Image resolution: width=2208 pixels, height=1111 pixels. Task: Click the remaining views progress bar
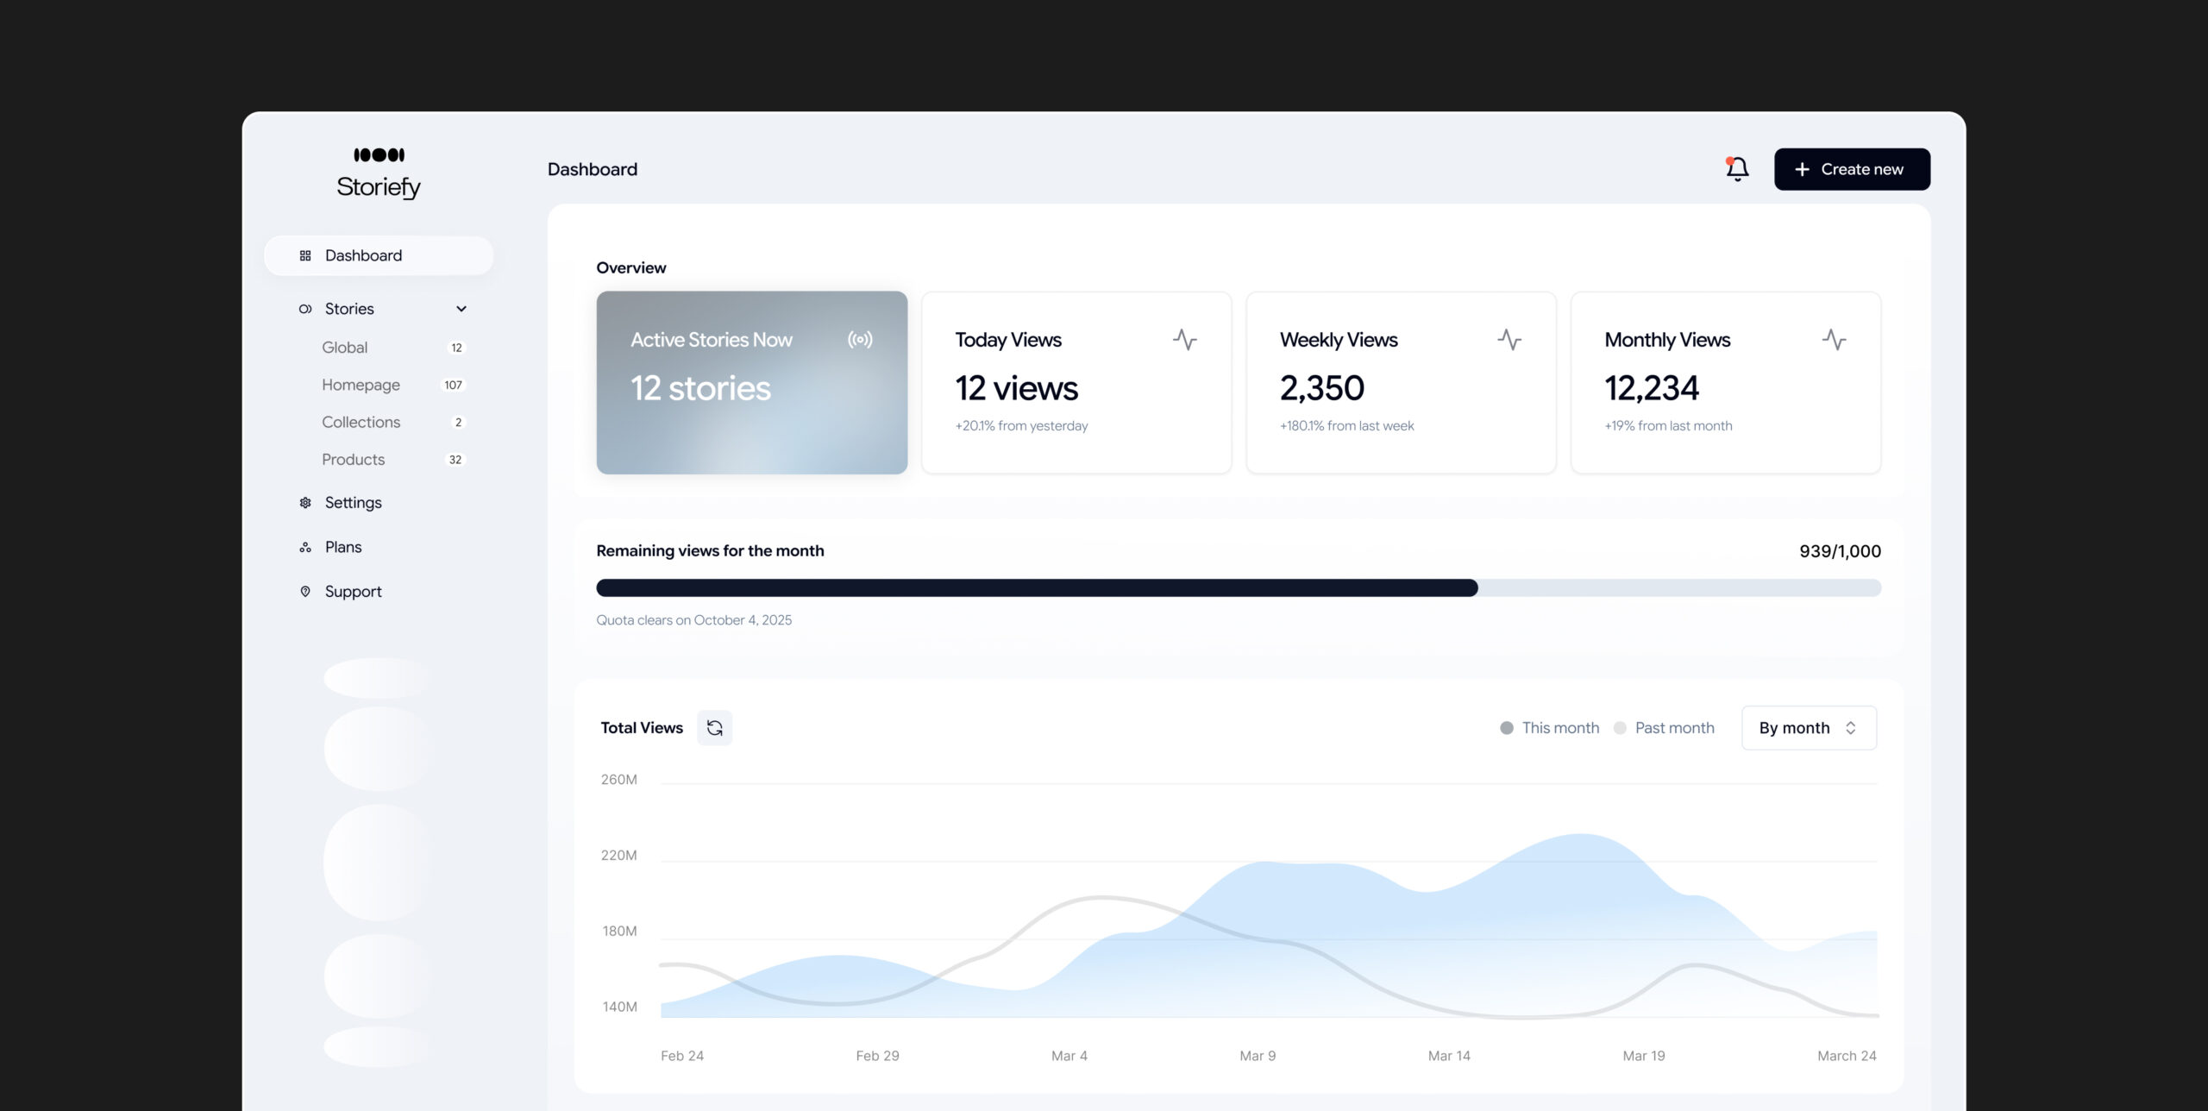1238,588
